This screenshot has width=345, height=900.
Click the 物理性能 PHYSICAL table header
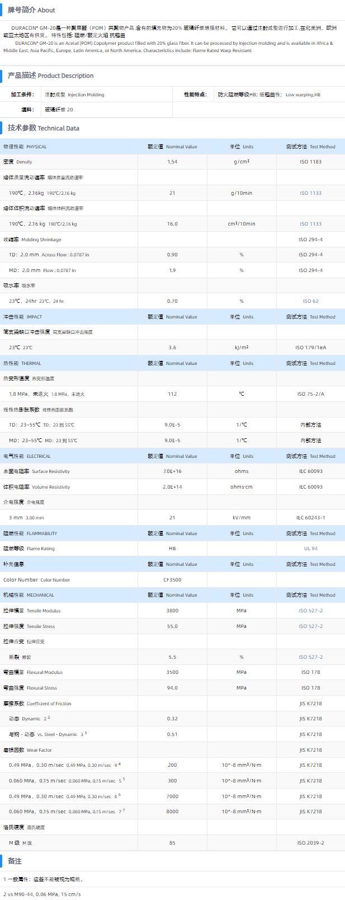[25, 147]
